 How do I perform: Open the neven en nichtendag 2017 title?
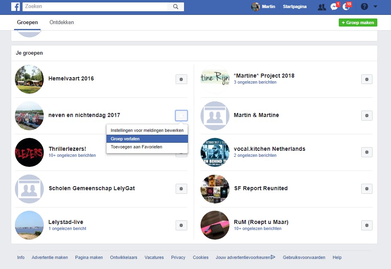84,115
